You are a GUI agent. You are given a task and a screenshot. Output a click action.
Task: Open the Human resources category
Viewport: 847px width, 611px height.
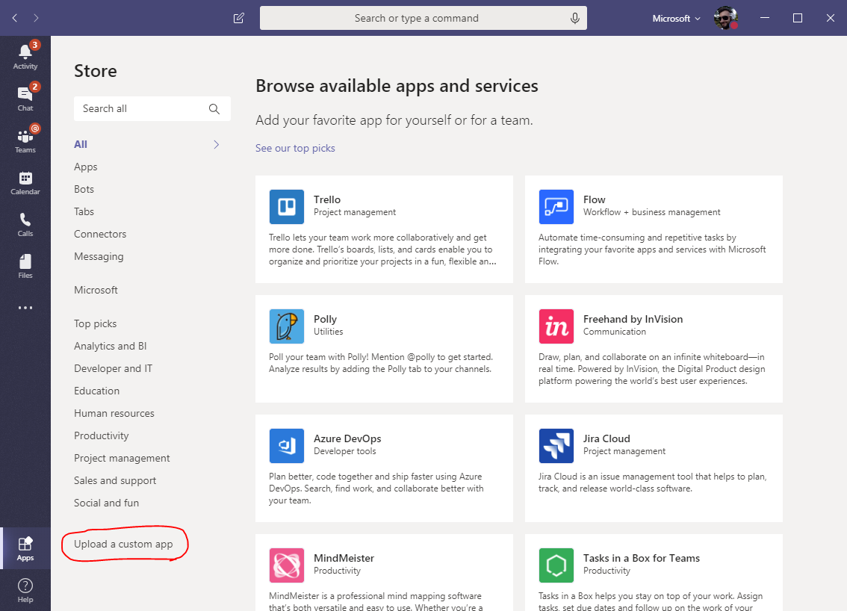(x=114, y=413)
